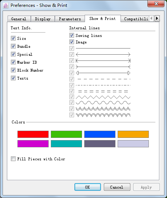Click the tab scroll right arrow
Image resolution: width=167 pixels, height=198 pixels.
[157, 18]
